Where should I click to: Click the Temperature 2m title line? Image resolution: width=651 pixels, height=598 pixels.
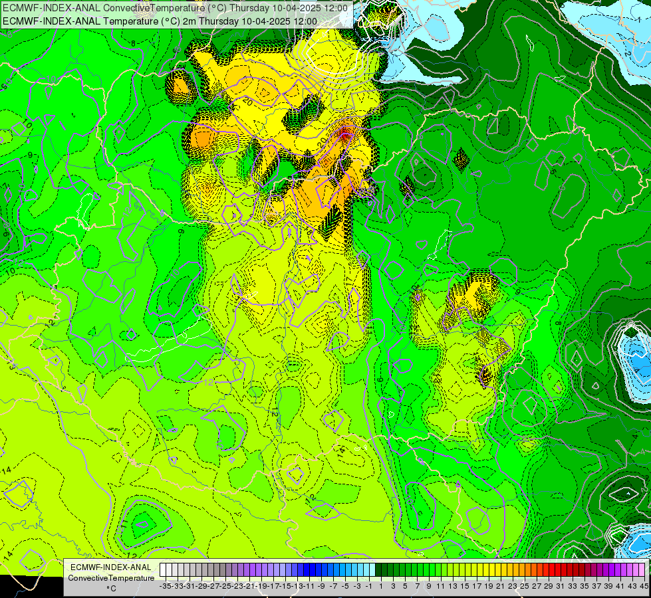coord(160,21)
